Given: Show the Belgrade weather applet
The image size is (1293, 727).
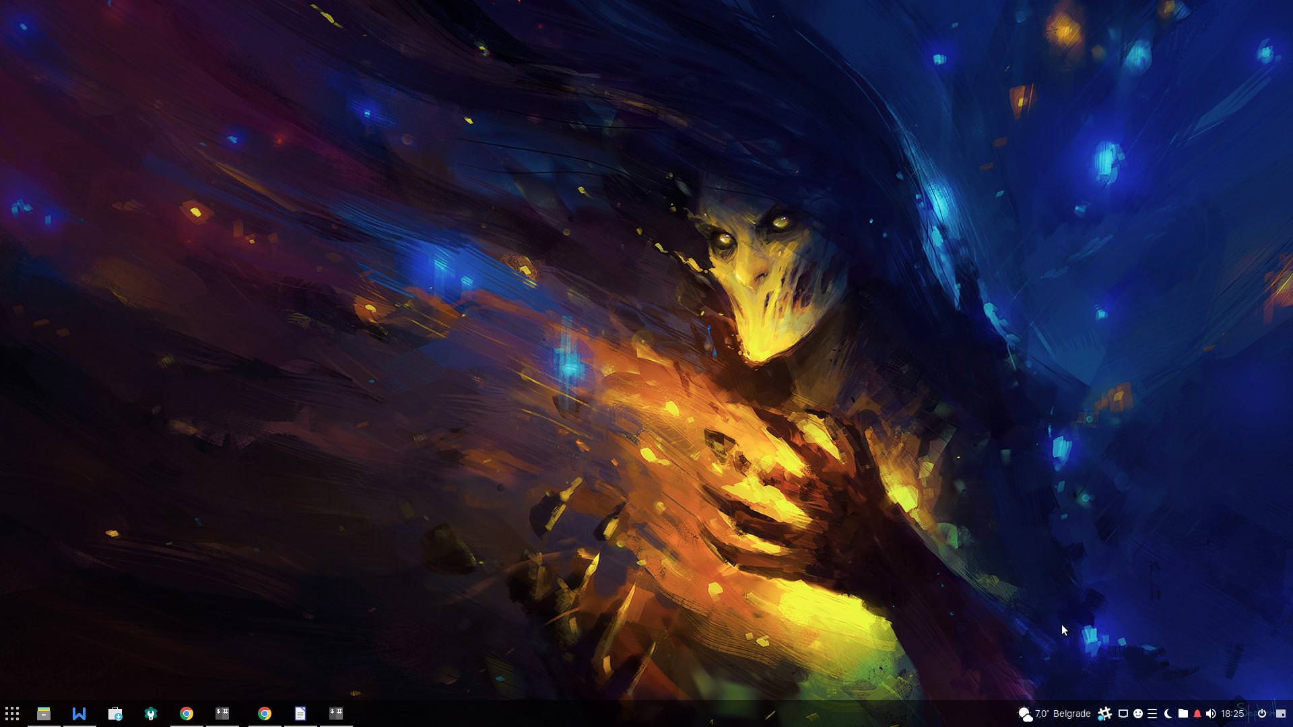Looking at the screenshot, I should click(x=1054, y=714).
